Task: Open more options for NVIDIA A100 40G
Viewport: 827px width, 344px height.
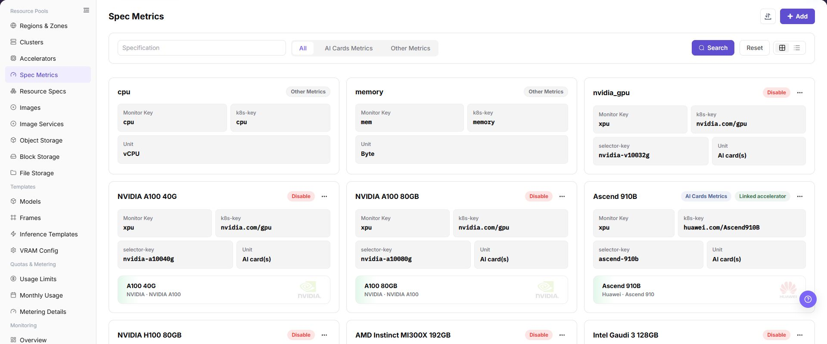Action: 324,196
